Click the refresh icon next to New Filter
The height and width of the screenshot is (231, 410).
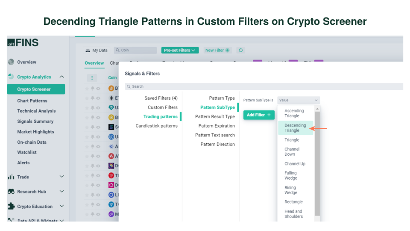click(241, 50)
